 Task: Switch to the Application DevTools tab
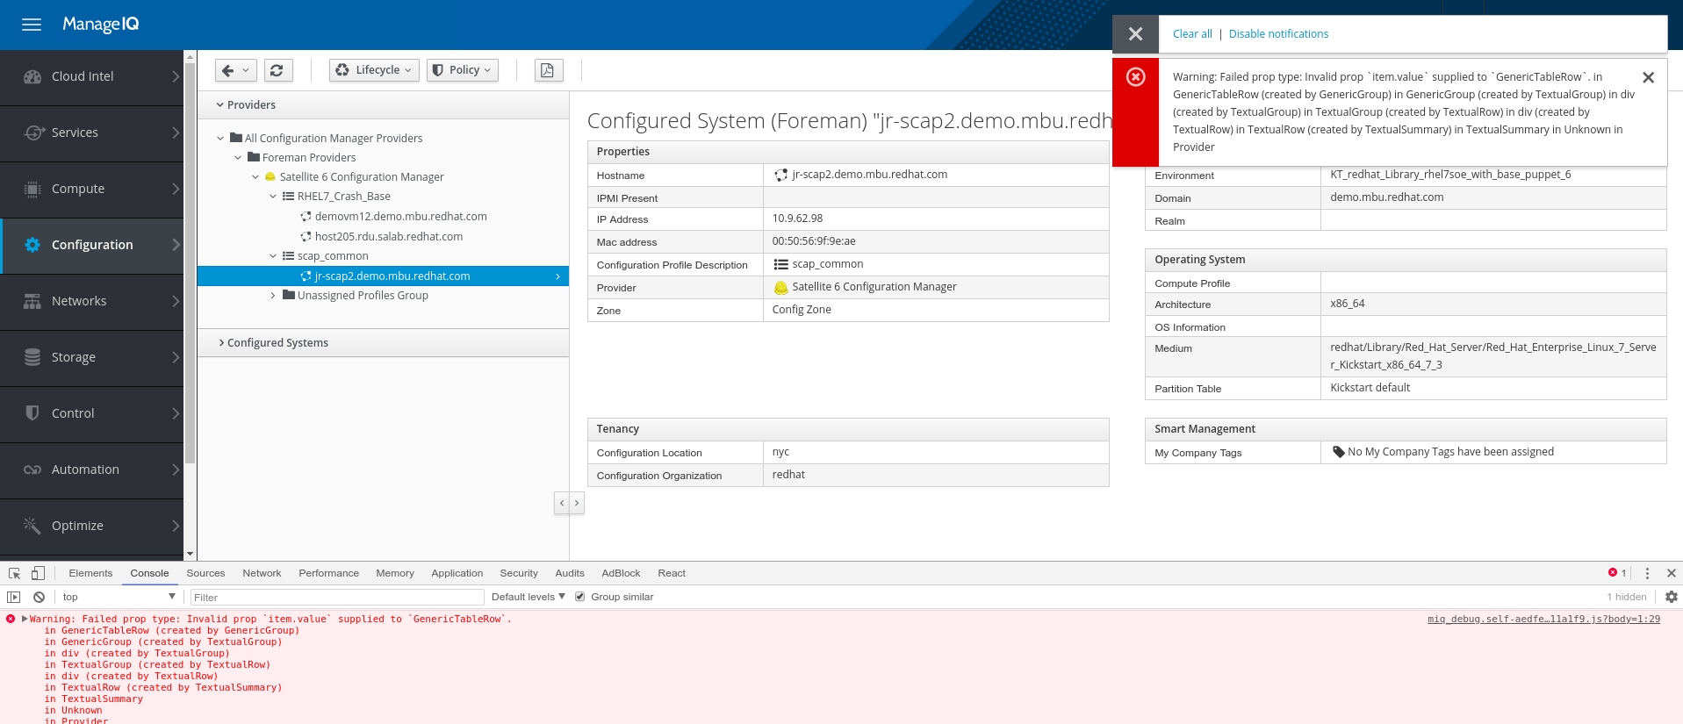[x=457, y=573]
